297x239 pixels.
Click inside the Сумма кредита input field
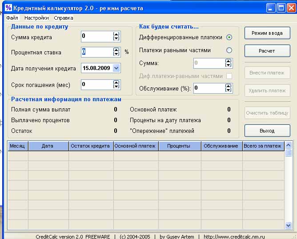pyautogui.click(x=96, y=36)
